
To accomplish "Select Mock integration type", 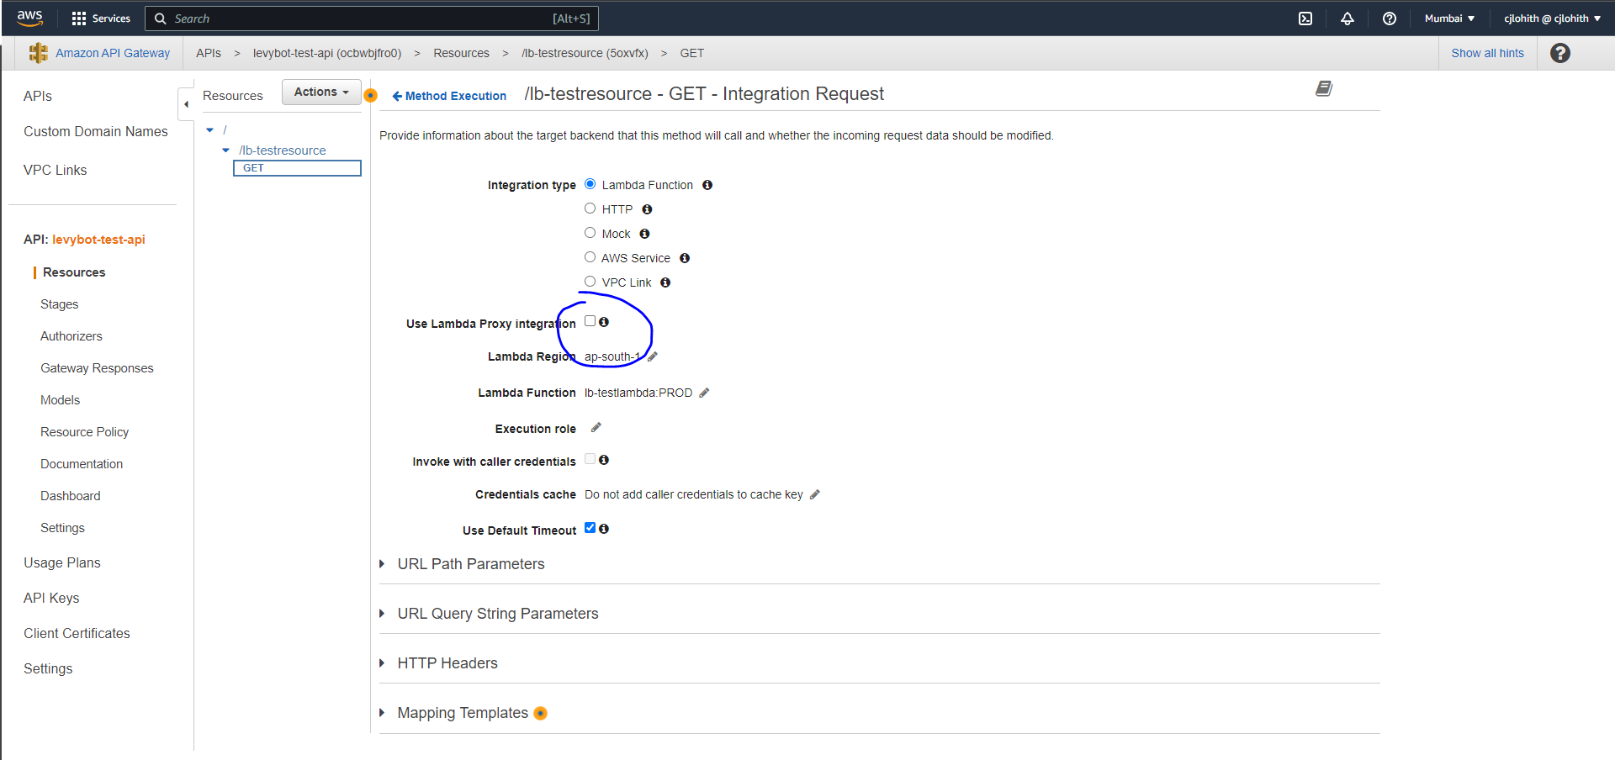I will [590, 233].
